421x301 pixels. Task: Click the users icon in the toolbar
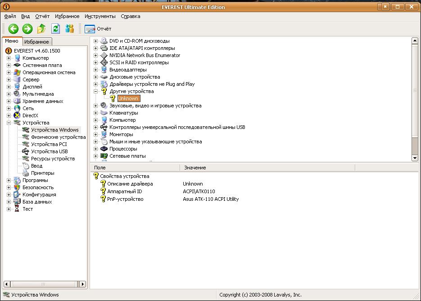[69, 29]
